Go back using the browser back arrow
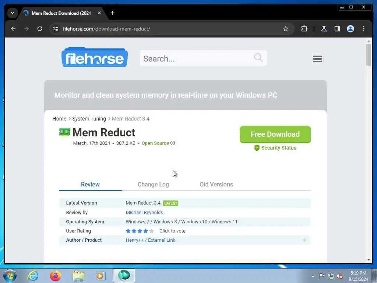The image size is (377, 283). (13, 29)
